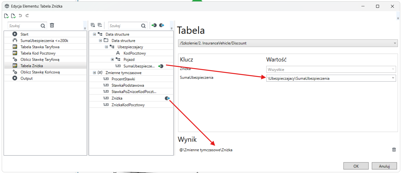Click the Redo arrow in top toolbar

click(27, 16)
